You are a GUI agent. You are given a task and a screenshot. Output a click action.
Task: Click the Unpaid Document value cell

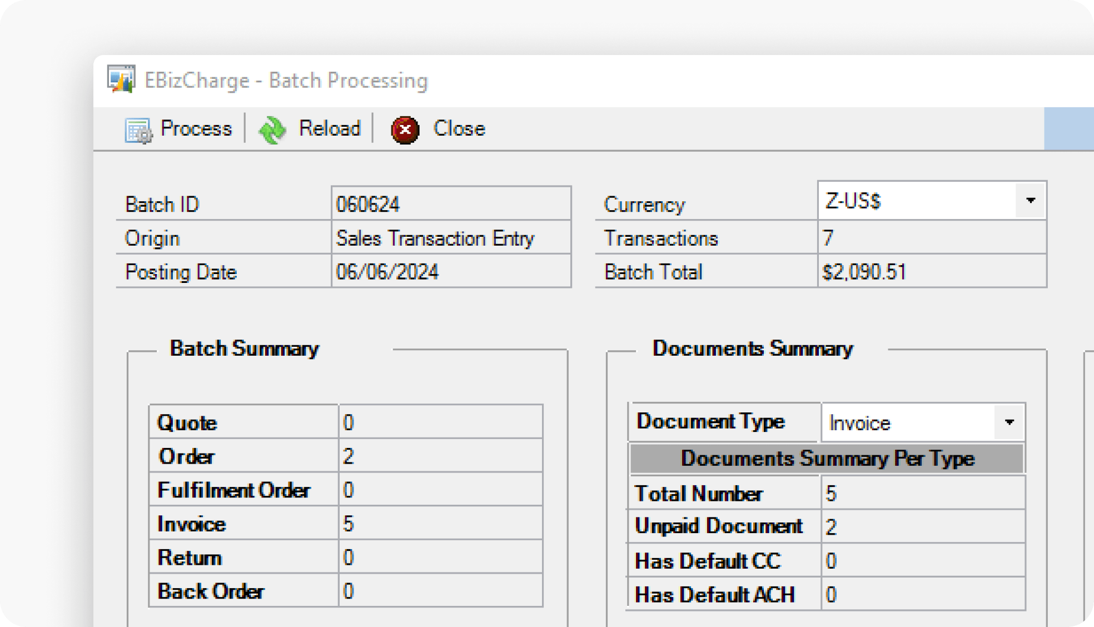(922, 526)
